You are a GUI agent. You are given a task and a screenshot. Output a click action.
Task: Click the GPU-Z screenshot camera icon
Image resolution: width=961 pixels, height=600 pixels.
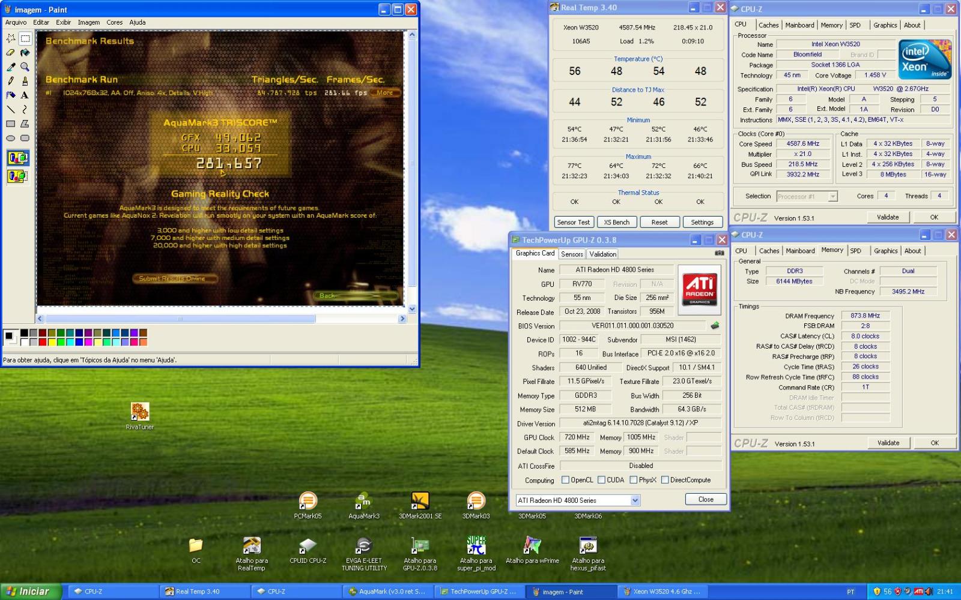click(719, 253)
